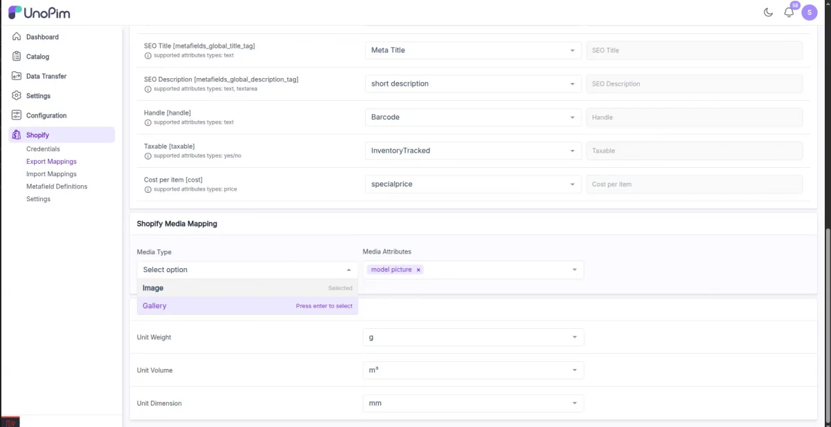
Task: Open the Cost per item mapping dropdown
Action: (473, 184)
